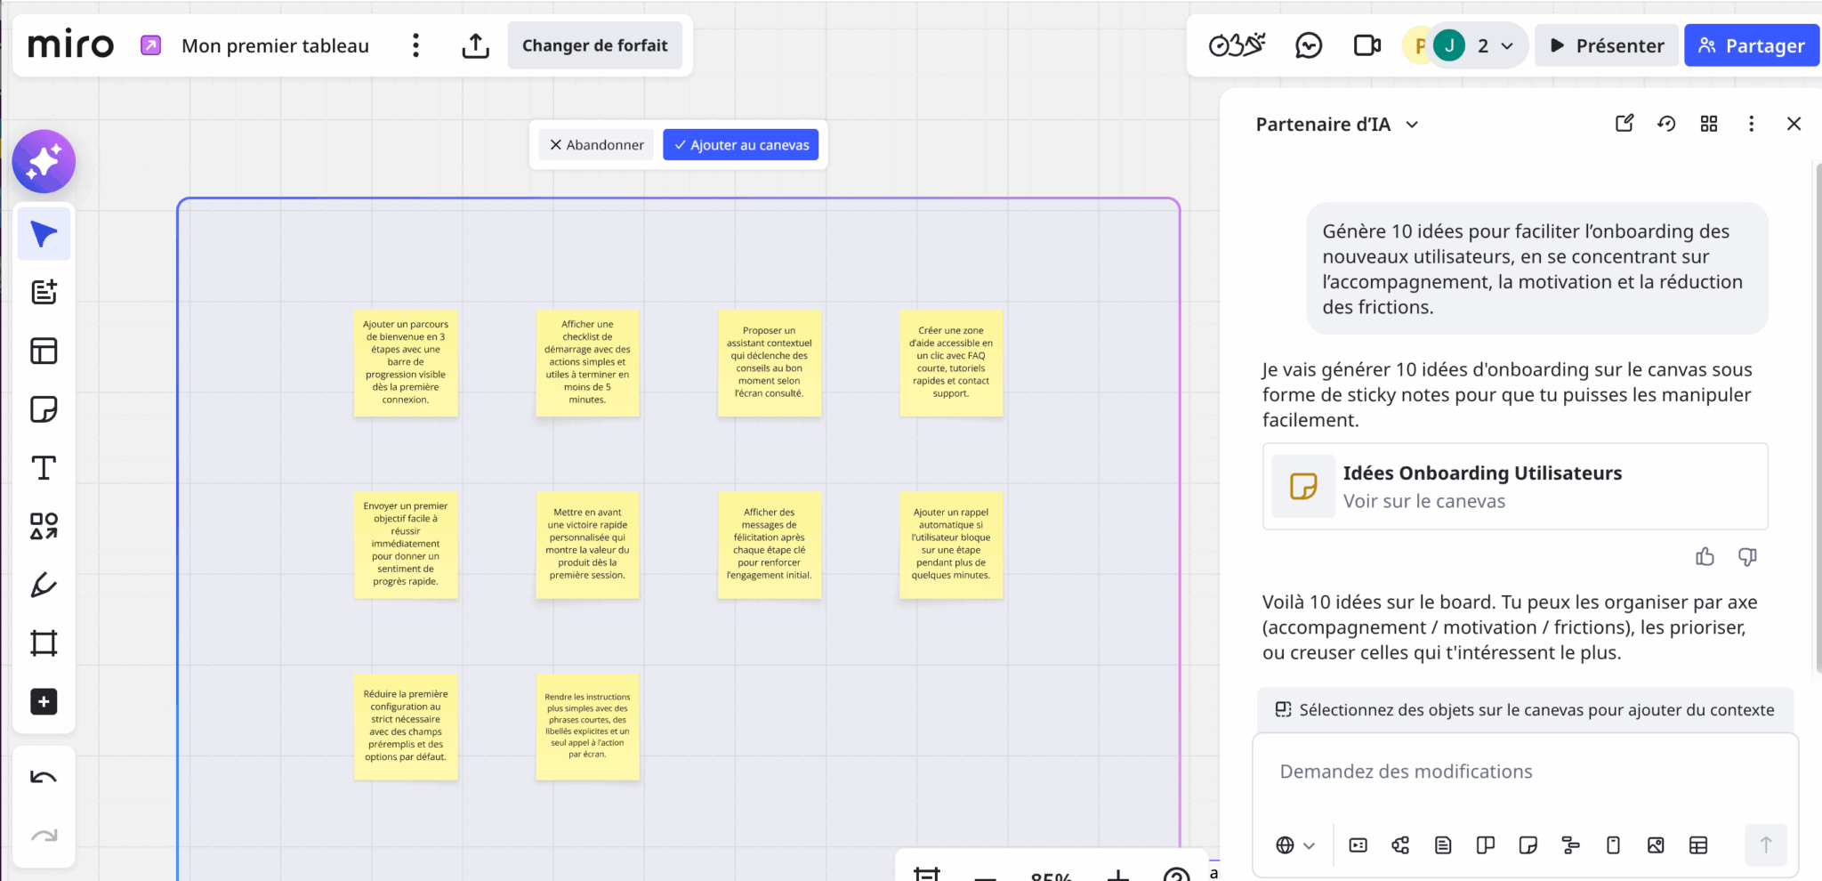Open the shapes and lines tool

pos(44,526)
